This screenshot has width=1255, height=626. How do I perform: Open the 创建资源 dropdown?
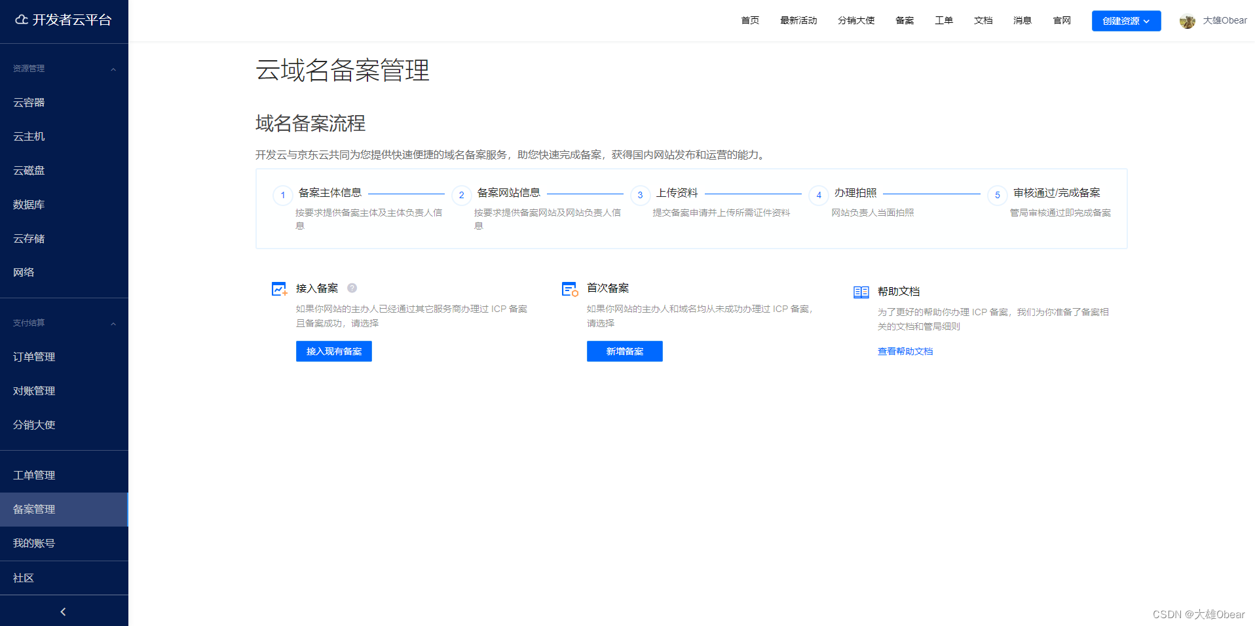(1125, 20)
